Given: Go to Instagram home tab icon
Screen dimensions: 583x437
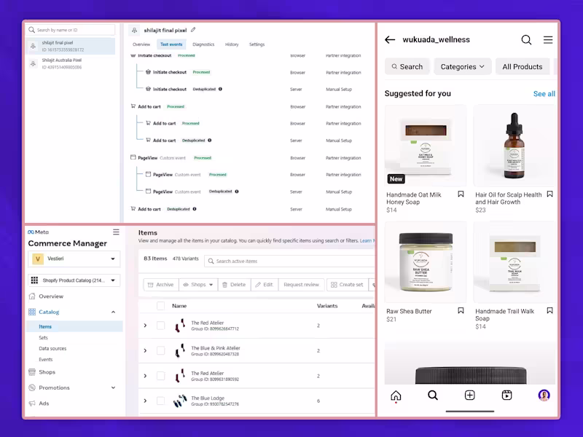Looking at the screenshot, I should pos(396,395).
